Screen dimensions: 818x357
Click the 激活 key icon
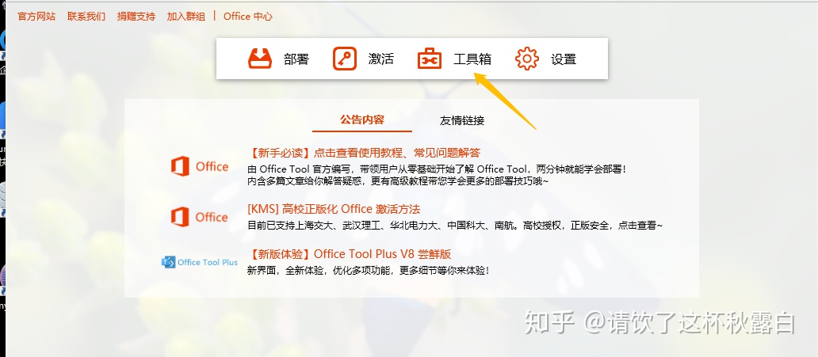(344, 59)
